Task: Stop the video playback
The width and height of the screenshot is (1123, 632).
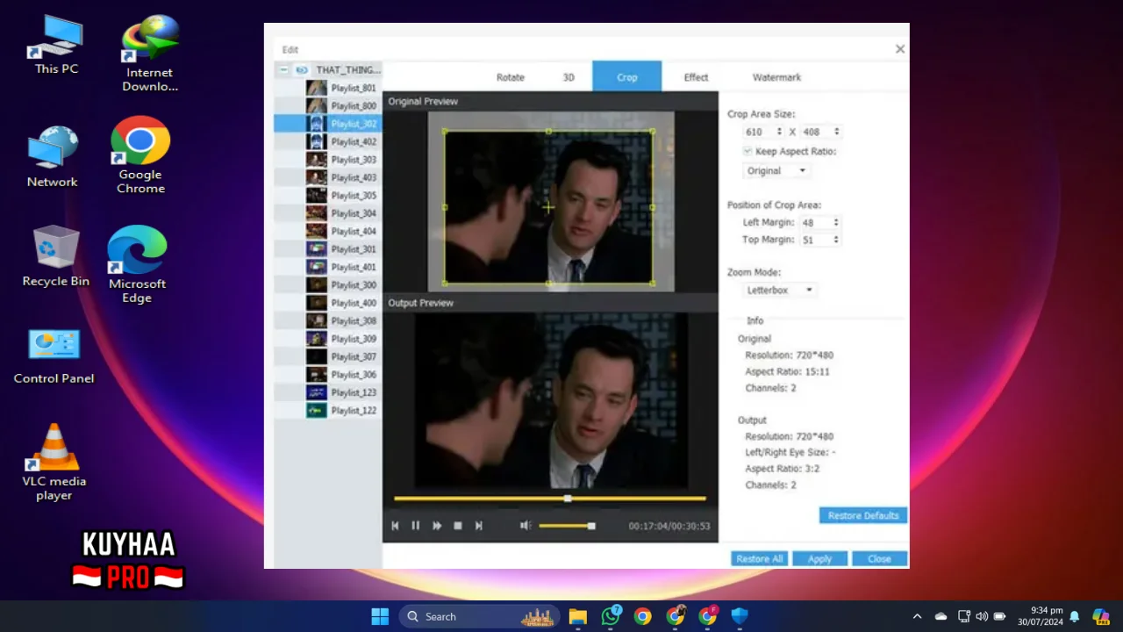Action: (458, 526)
